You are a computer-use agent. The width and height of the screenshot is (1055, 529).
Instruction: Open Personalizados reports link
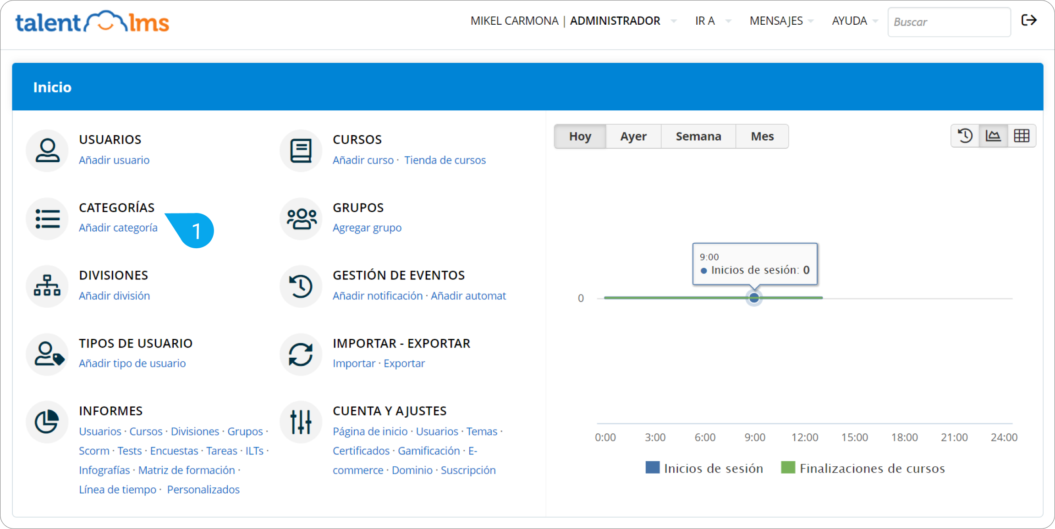click(x=203, y=489)
